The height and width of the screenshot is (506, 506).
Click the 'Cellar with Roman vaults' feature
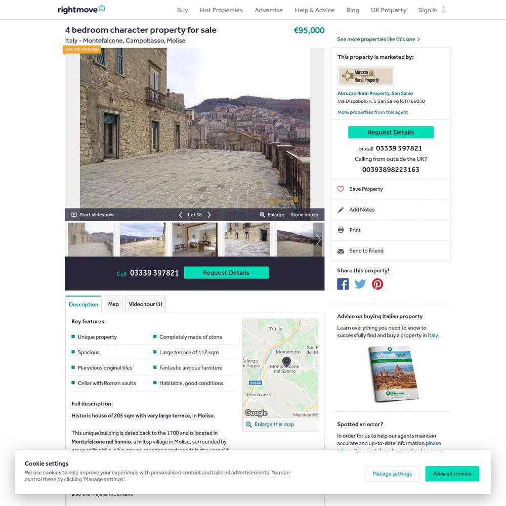click(107, 384)
